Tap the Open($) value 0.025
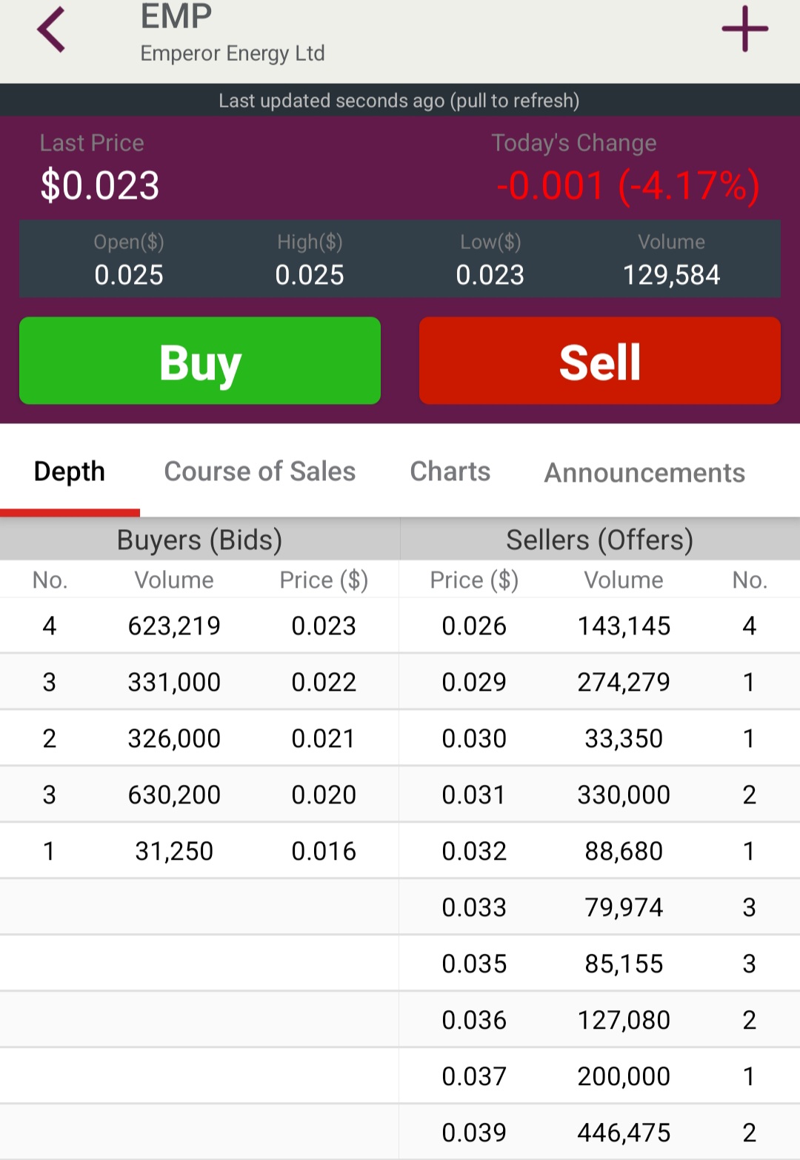 point(129,275)
